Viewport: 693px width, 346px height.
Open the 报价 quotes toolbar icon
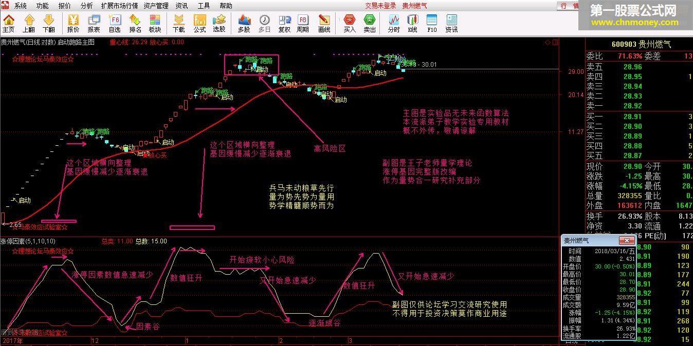tap(74, 24)
